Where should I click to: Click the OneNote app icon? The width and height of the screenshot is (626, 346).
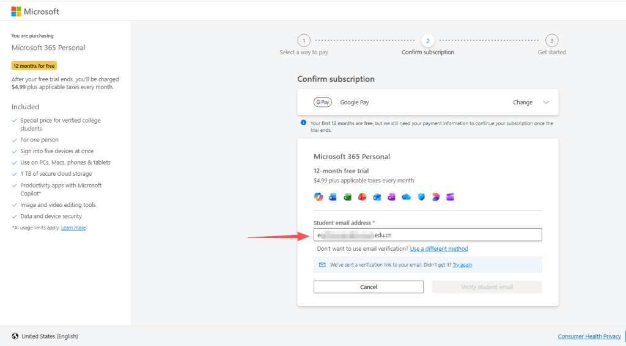click(391, 196)
